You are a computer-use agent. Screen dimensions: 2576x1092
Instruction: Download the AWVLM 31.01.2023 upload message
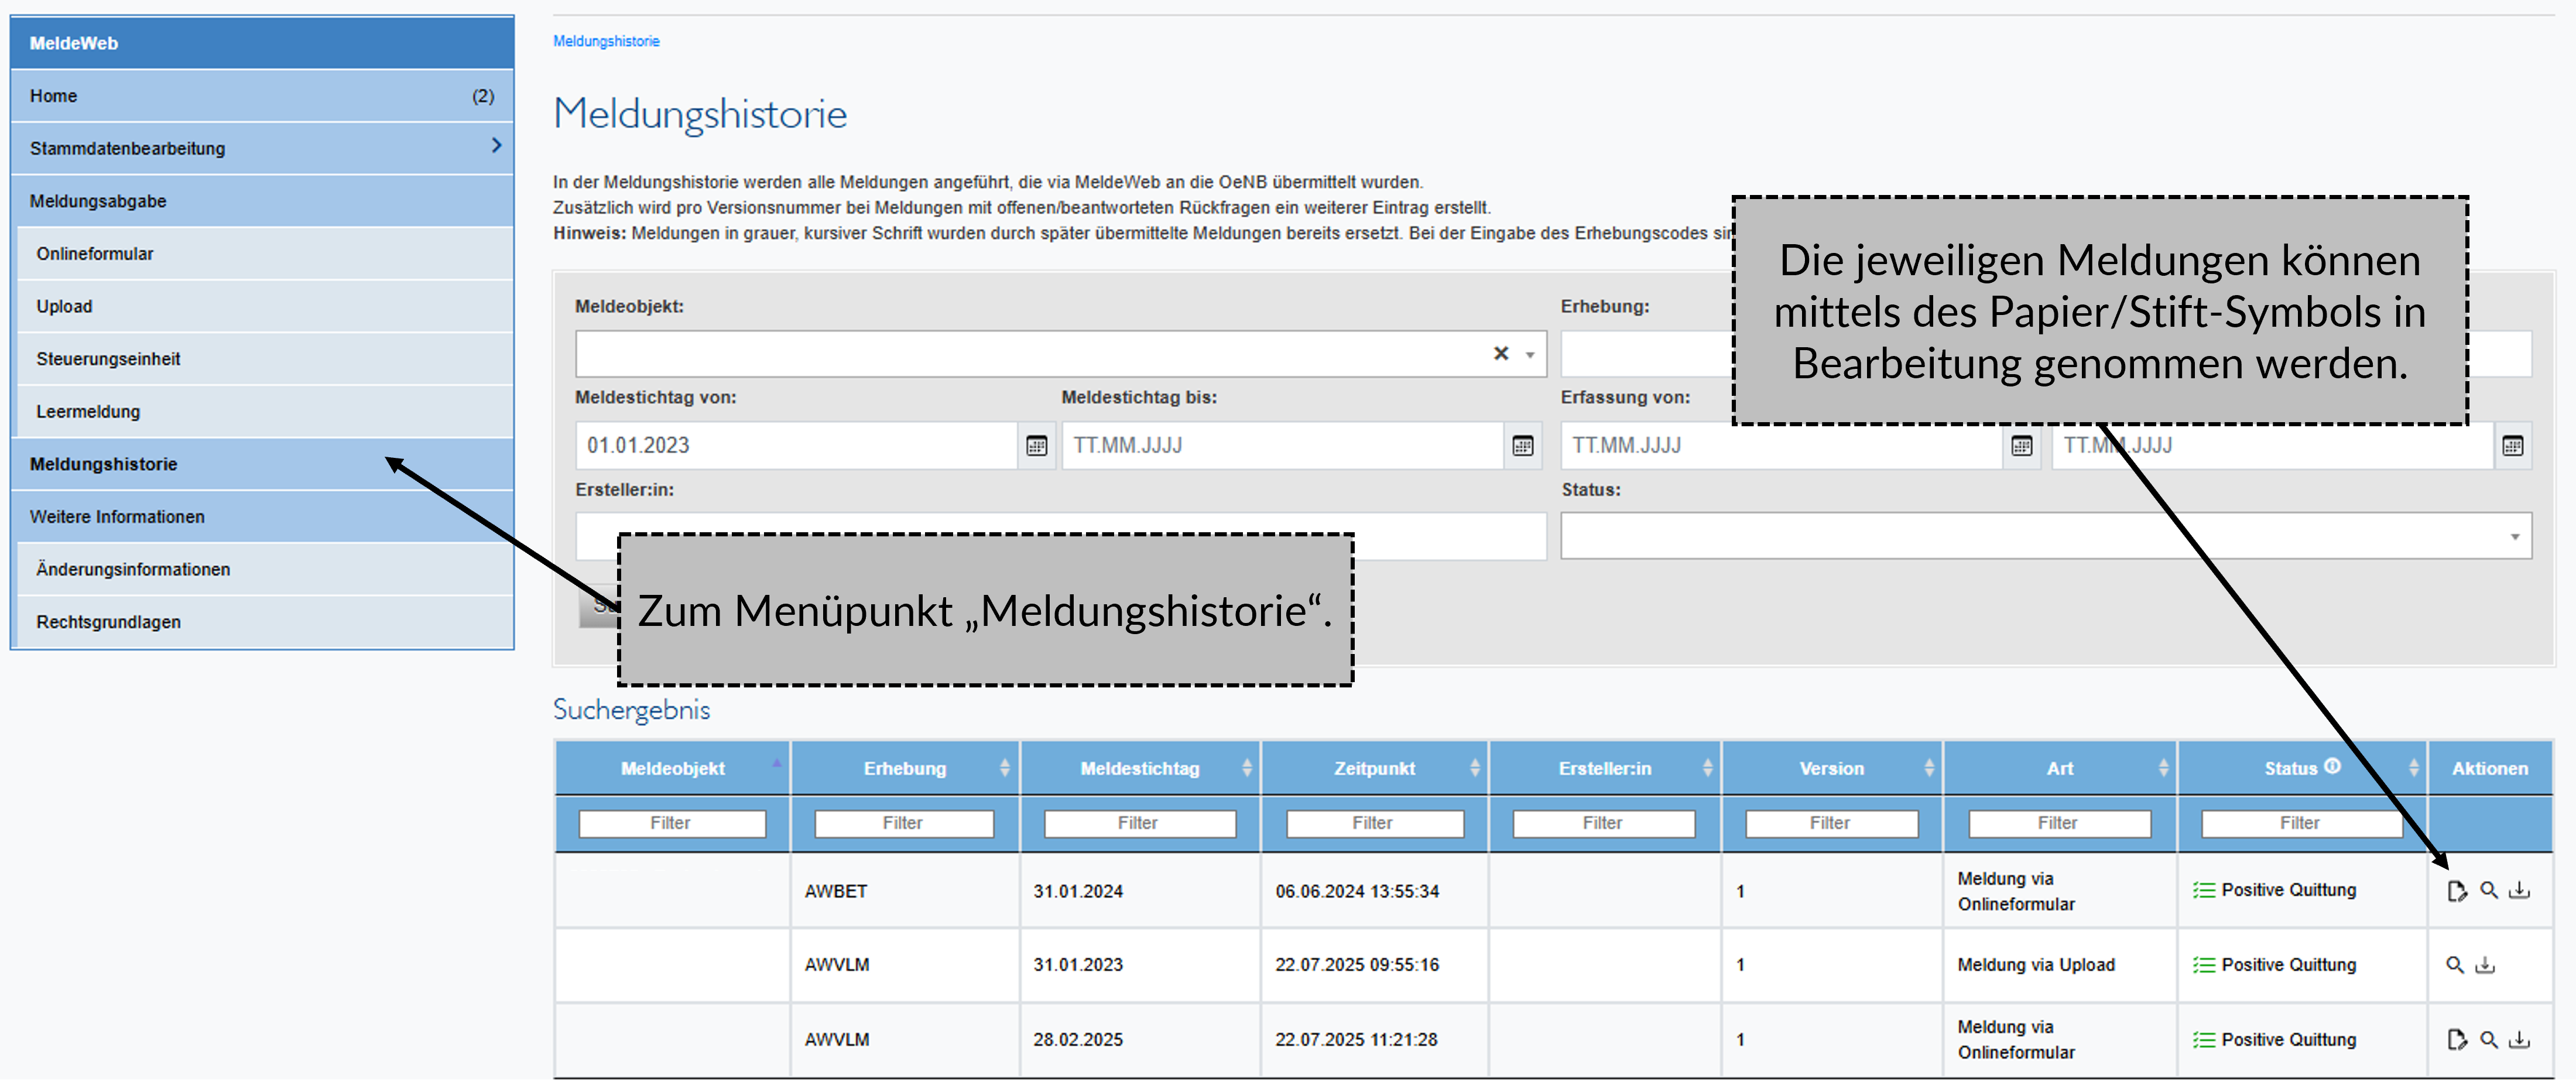[2486, 965]
